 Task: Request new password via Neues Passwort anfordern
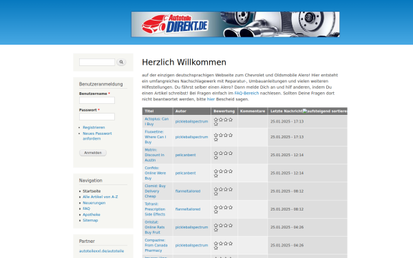[x=97, y=136]
